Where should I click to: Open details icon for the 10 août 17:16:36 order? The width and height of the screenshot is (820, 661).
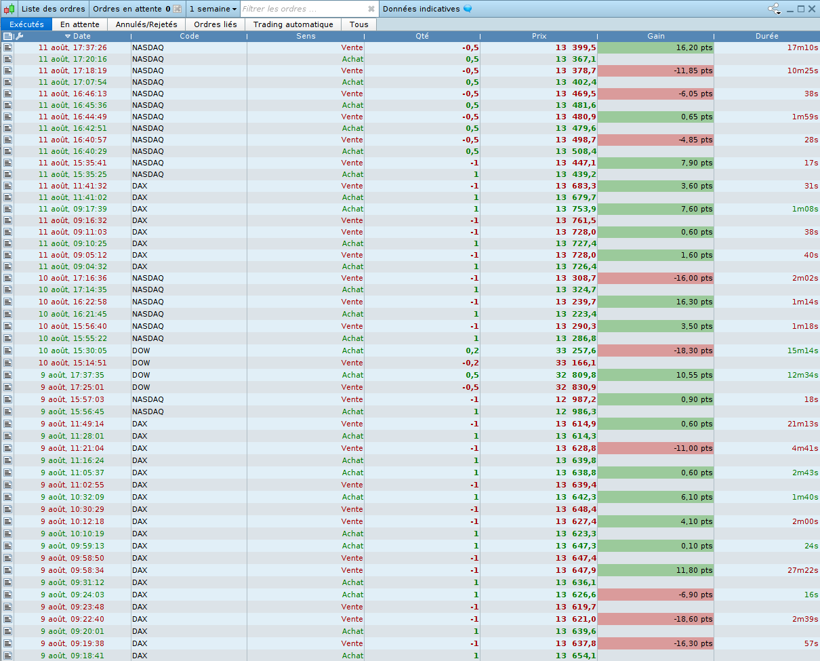coord(7,278)
